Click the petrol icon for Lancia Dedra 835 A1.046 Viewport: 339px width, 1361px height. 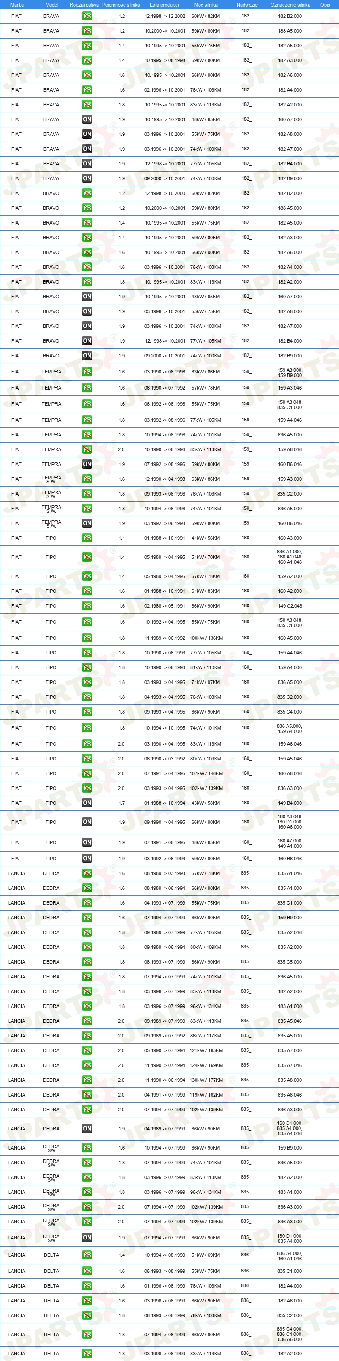[87, 873]
